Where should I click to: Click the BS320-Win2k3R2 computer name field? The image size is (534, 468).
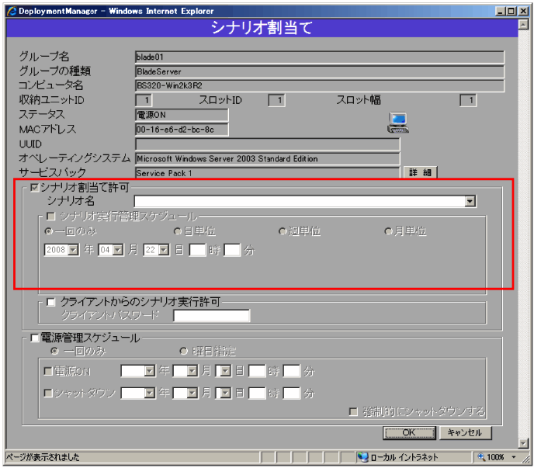pyautogui.click(x=320, y=85)
